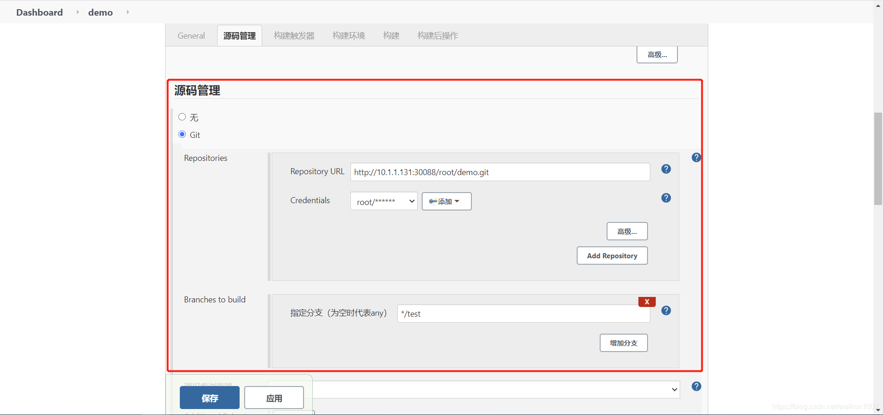
Task: Click the Branches to build label
Action: coord(215,299)
